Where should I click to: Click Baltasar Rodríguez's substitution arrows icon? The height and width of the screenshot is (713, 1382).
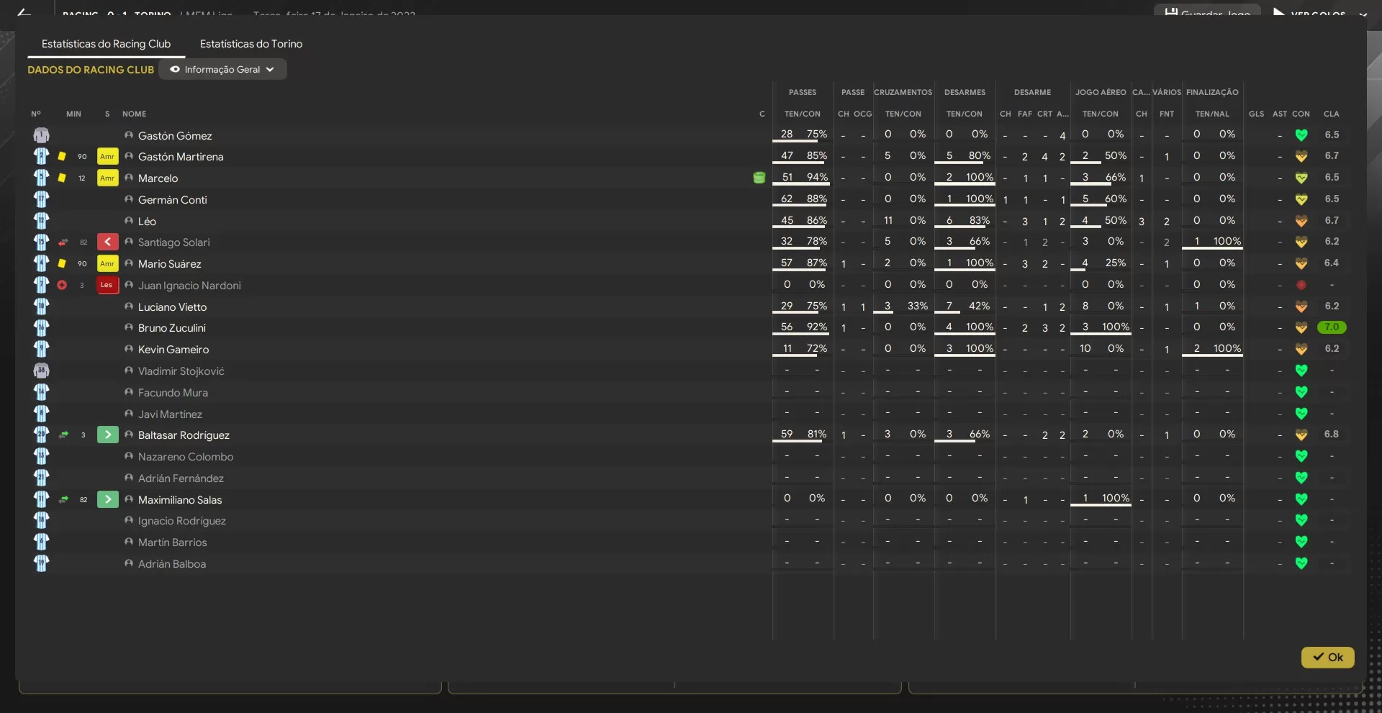(x=63, y=435)
